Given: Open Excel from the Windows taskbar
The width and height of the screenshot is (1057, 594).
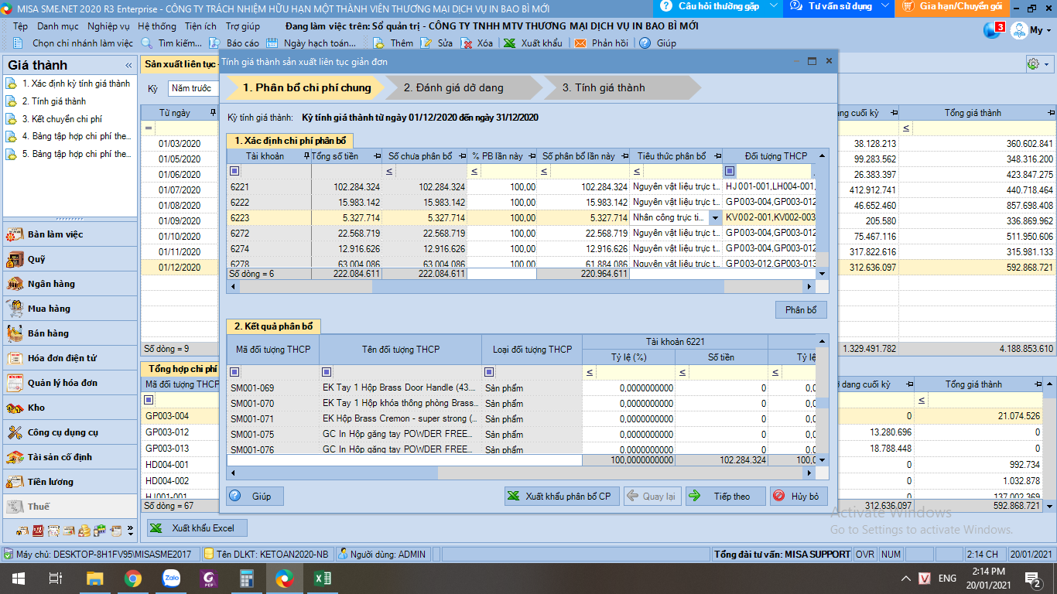Looking at the screenshot, I should pyautogui.click(x=323, y=578).
